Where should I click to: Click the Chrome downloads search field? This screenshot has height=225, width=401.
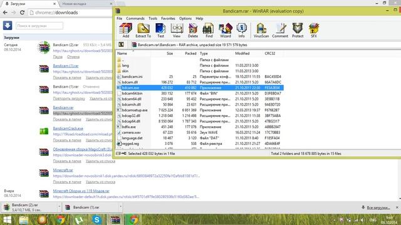[x=39, y=26]
